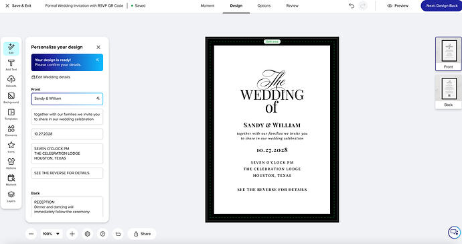Open the Moment panel in the sidebar
This screenshot has height=244, width=462.
click(x=11, y=180)
